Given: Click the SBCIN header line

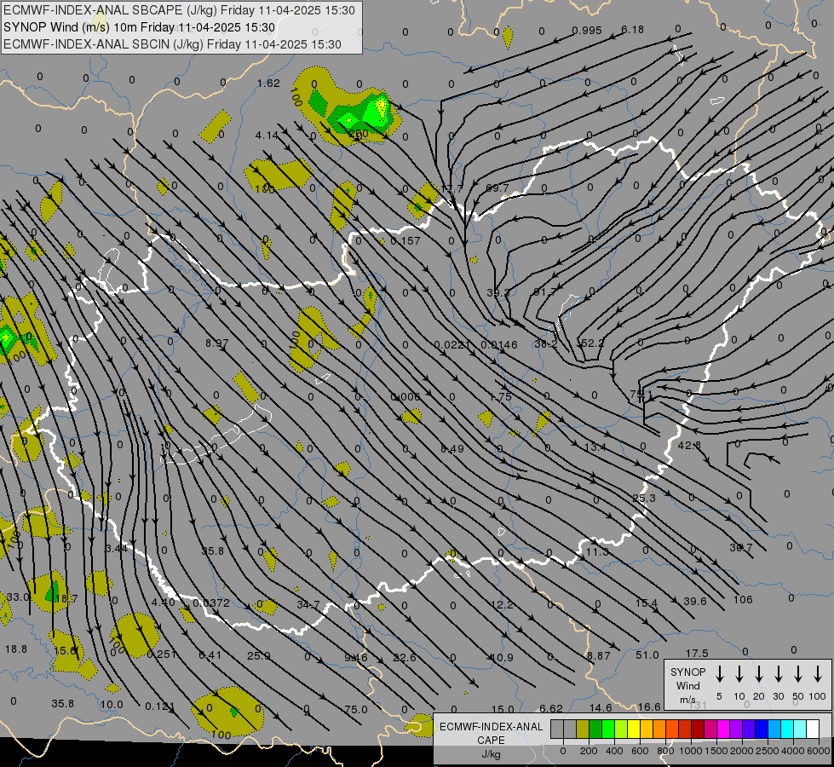Looking at the screenshot, I should tap(172, 44).
